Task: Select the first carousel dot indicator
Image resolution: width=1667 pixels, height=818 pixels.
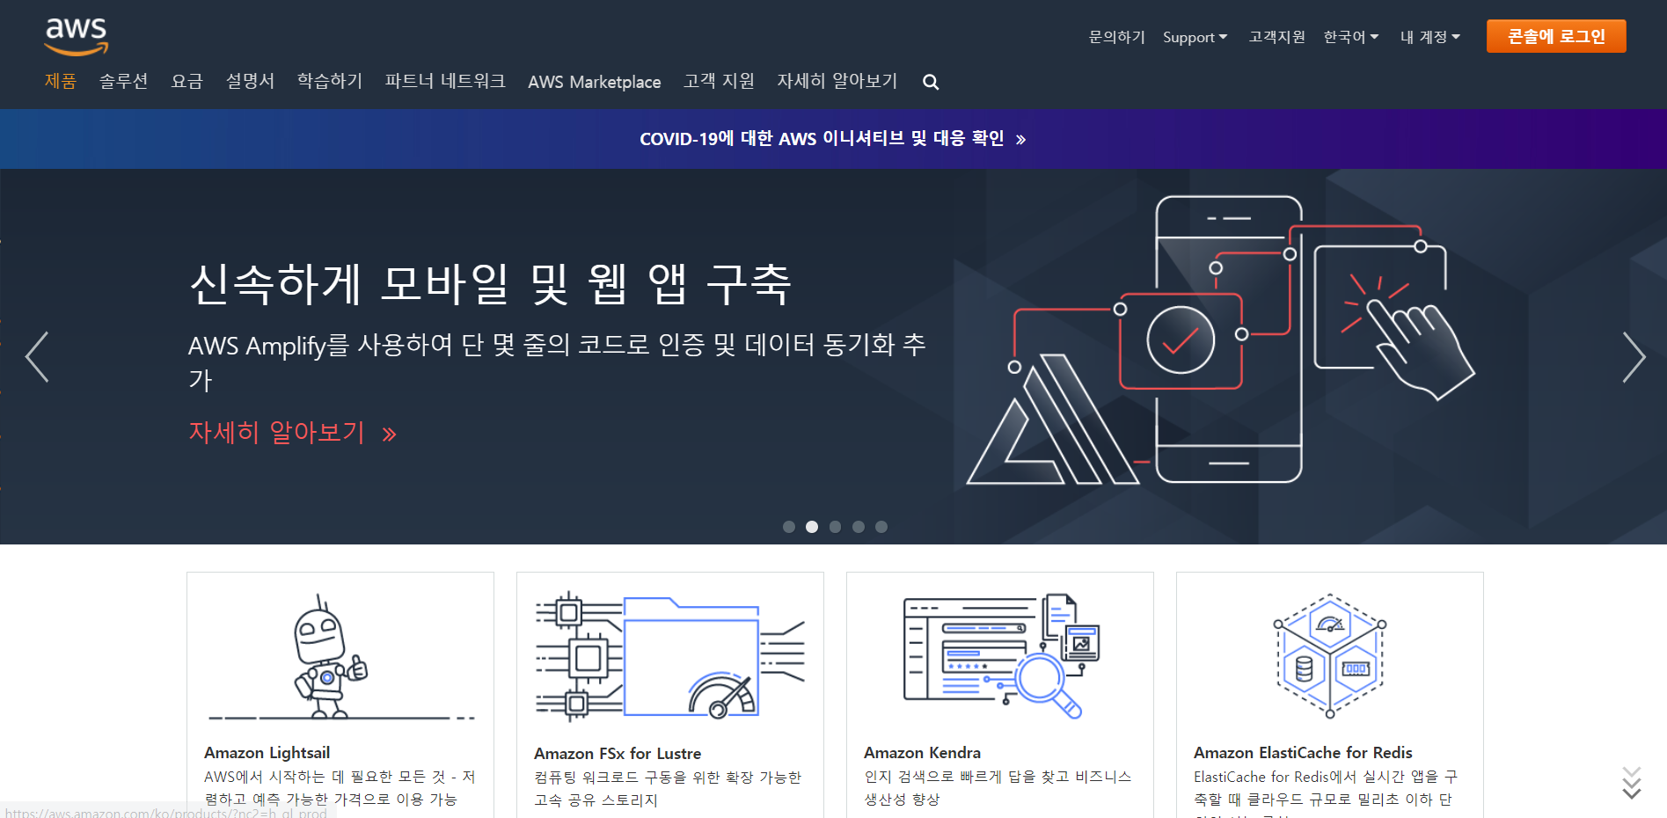Action: (789, 527)
